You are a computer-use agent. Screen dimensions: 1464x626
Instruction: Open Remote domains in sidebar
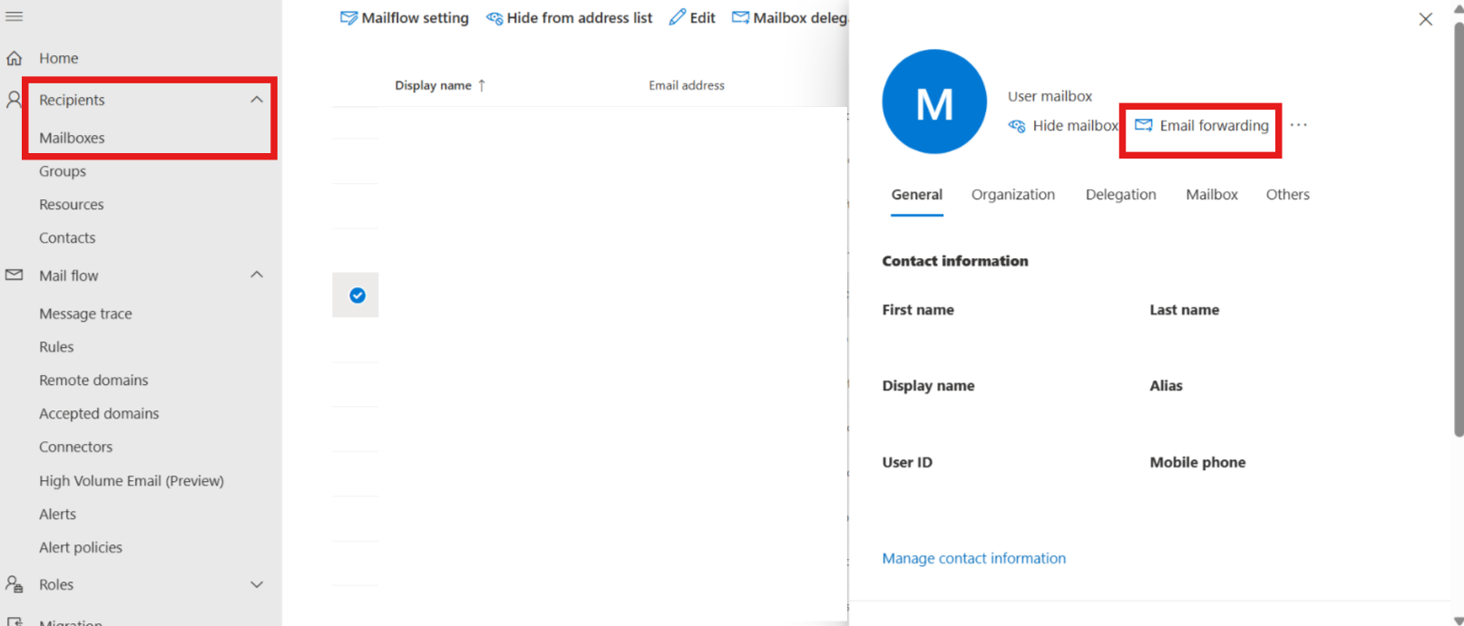pos(93,380)
